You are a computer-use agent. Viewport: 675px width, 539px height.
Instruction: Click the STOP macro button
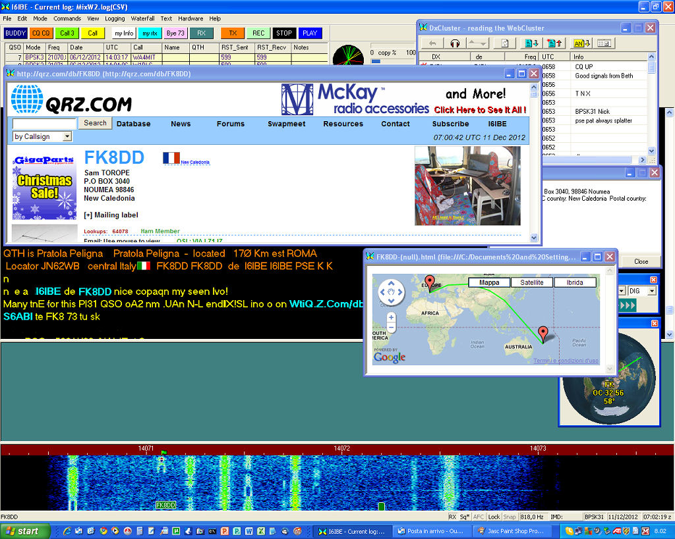[283, 33]
